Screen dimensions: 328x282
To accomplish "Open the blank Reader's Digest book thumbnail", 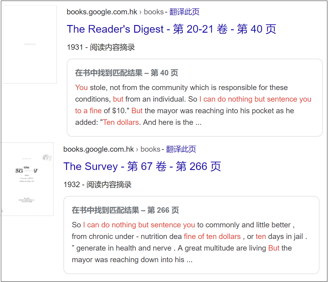I will click(30, 44).
